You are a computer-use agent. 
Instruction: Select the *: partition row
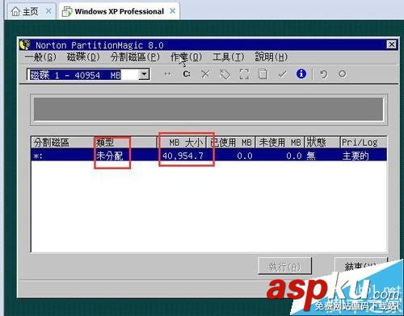pyautogui.click(x=209, y=156)
